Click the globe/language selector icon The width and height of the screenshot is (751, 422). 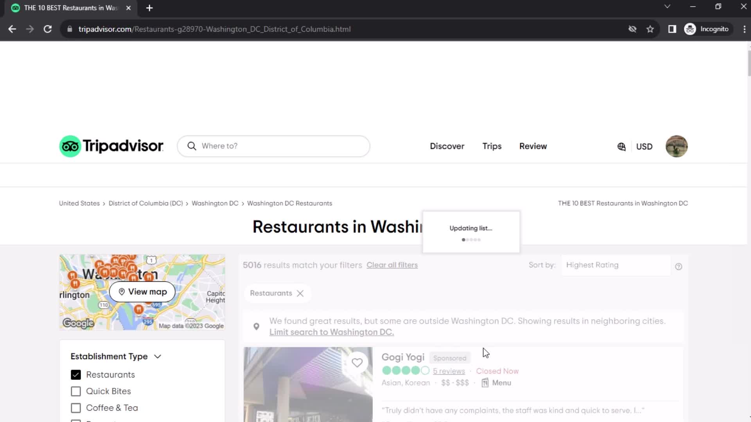pos(622,147)
